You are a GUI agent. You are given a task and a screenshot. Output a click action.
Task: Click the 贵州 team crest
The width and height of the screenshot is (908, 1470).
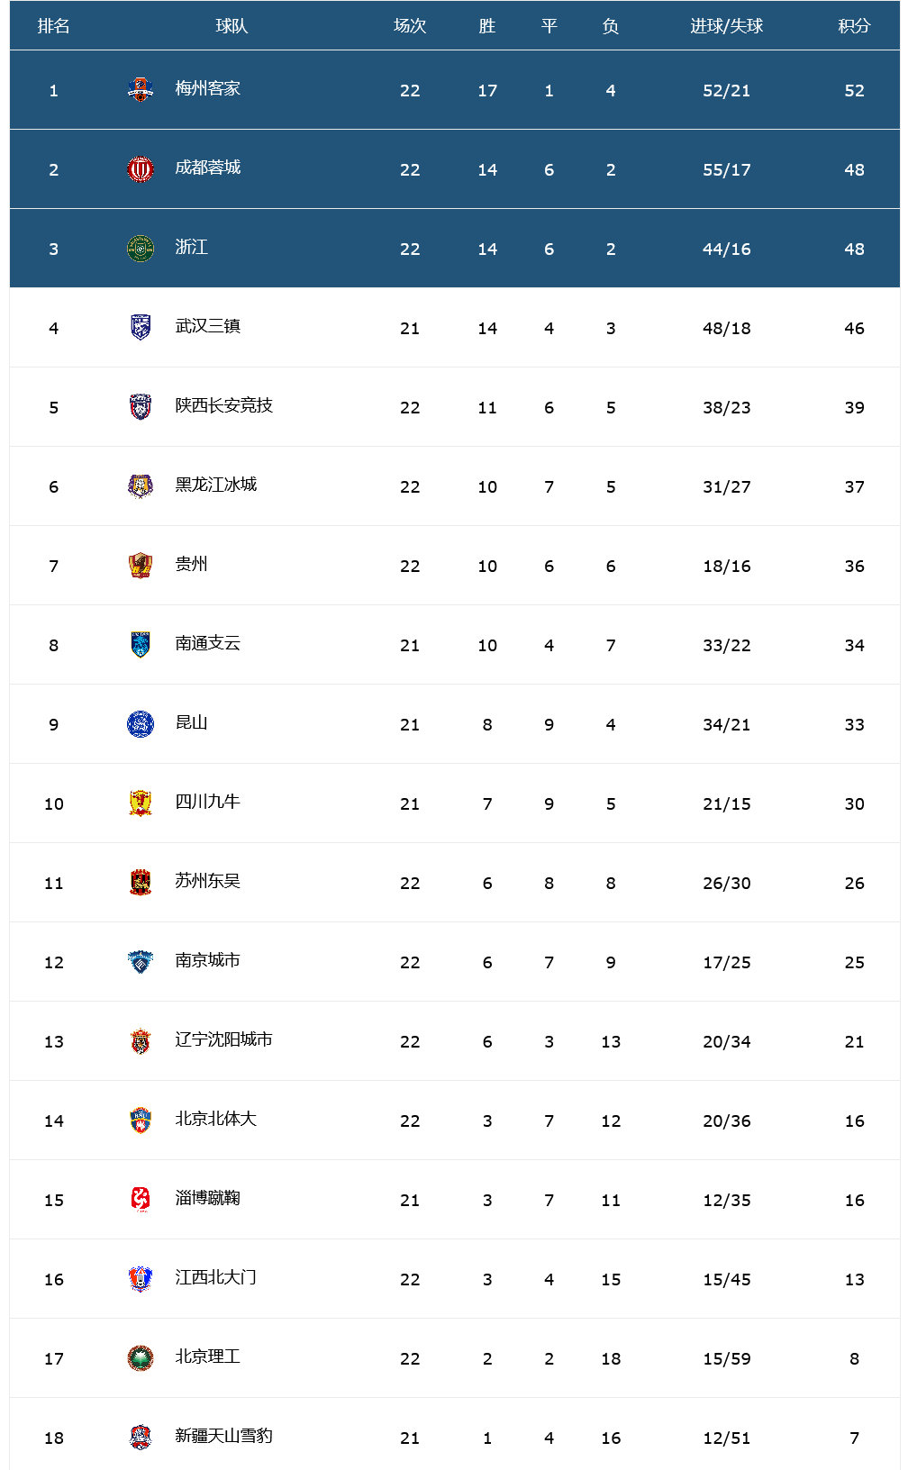(x=141, y=565)
